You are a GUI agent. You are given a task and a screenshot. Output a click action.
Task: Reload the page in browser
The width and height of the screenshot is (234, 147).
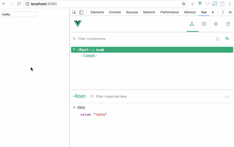tap(19, 4)
